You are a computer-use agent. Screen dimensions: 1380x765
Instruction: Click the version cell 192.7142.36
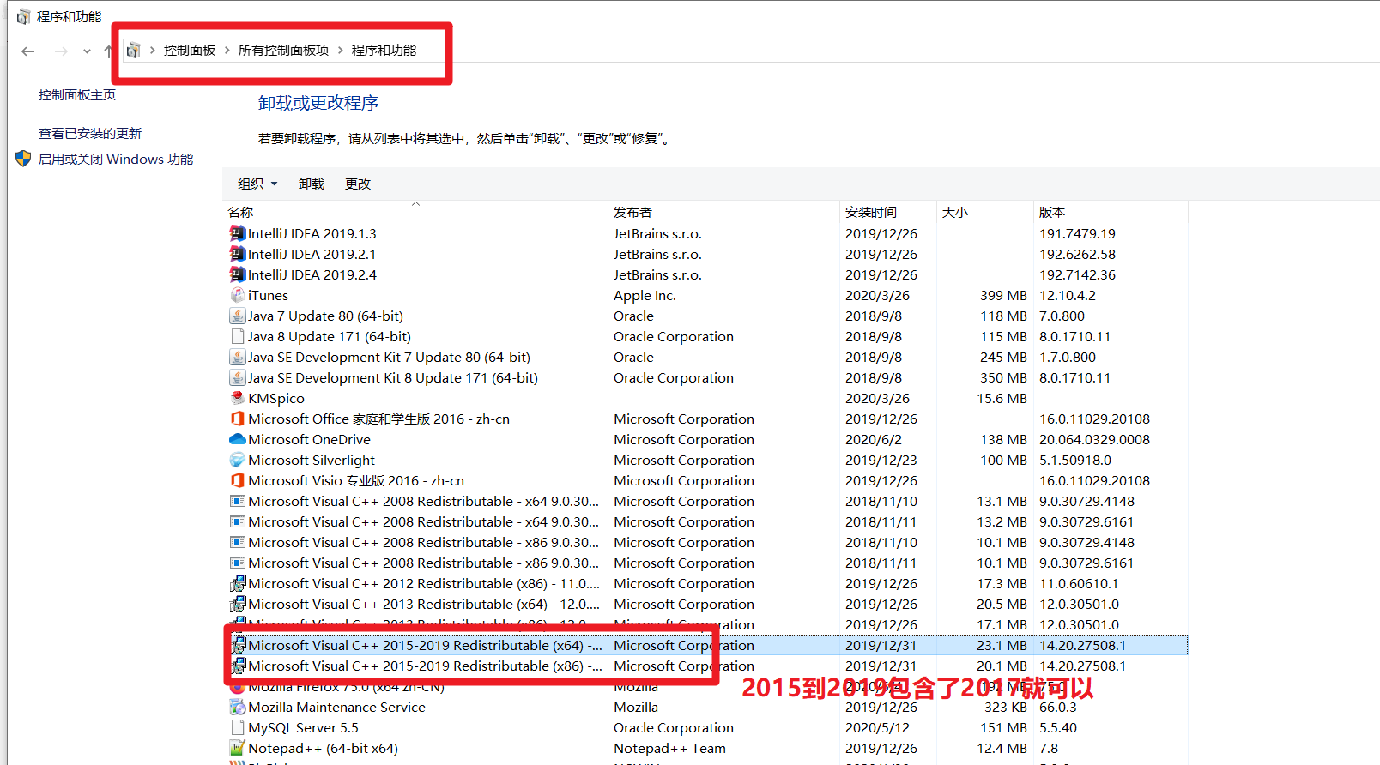click(x=1077, y=274)
